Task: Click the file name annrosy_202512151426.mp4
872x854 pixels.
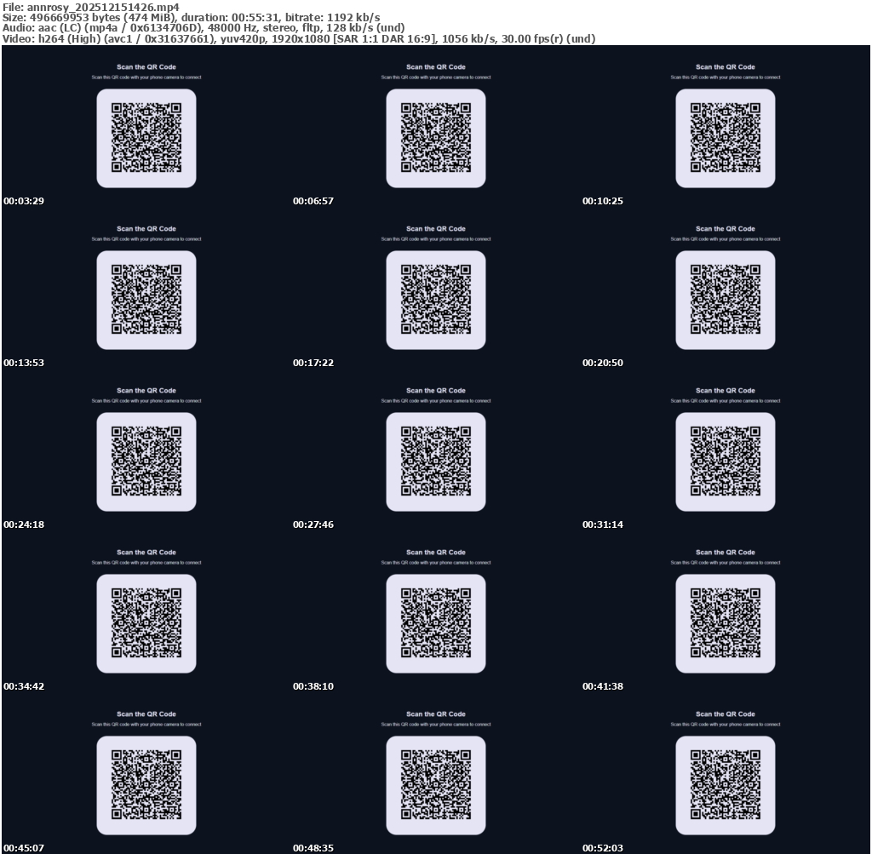Action: point(103,7)
